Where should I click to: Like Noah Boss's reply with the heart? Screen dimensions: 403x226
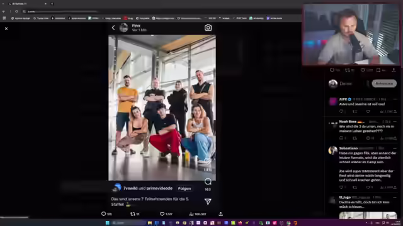click(368, 138)
